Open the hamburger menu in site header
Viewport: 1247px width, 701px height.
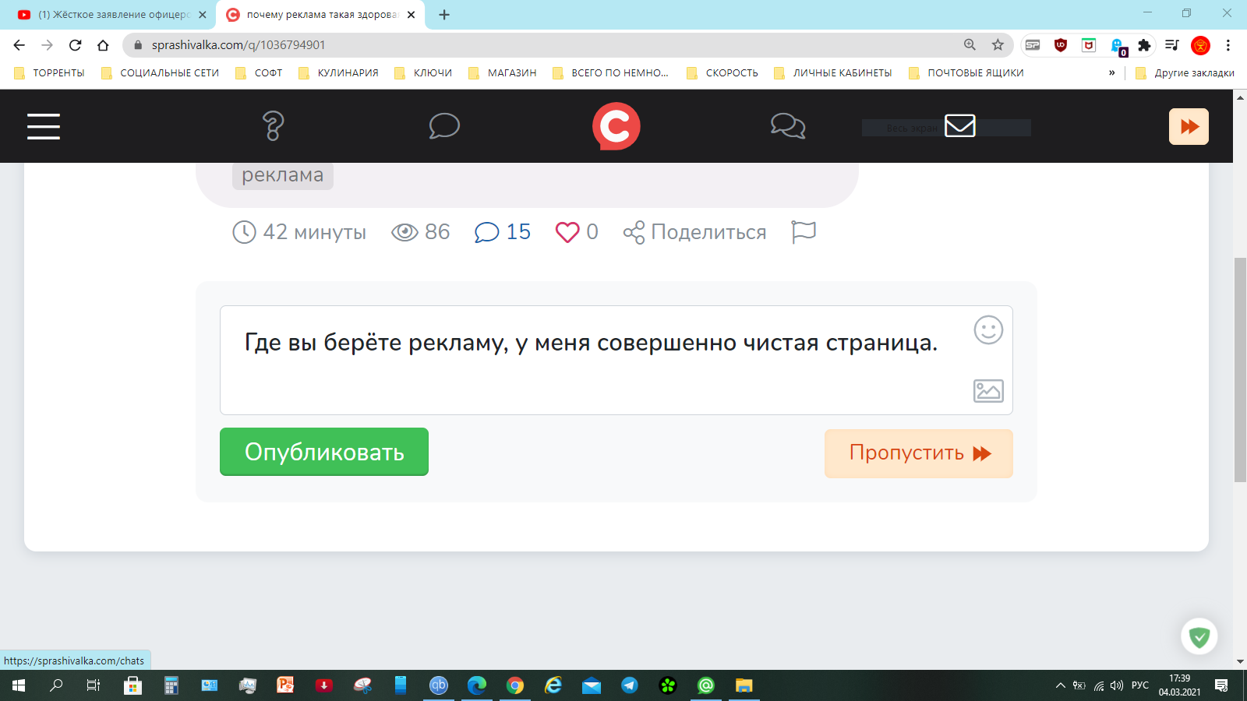[44, 126]
